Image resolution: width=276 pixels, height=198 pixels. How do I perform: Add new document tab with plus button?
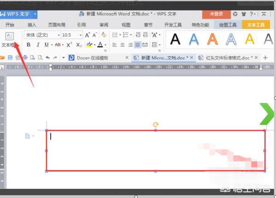tap(264, 57)
